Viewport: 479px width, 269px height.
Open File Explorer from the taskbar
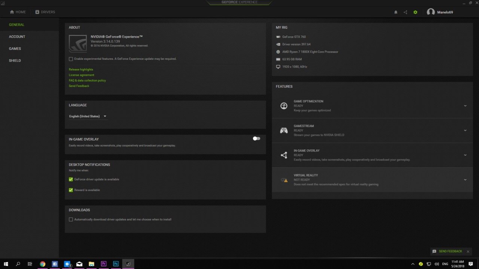click(x=91, y=264)
